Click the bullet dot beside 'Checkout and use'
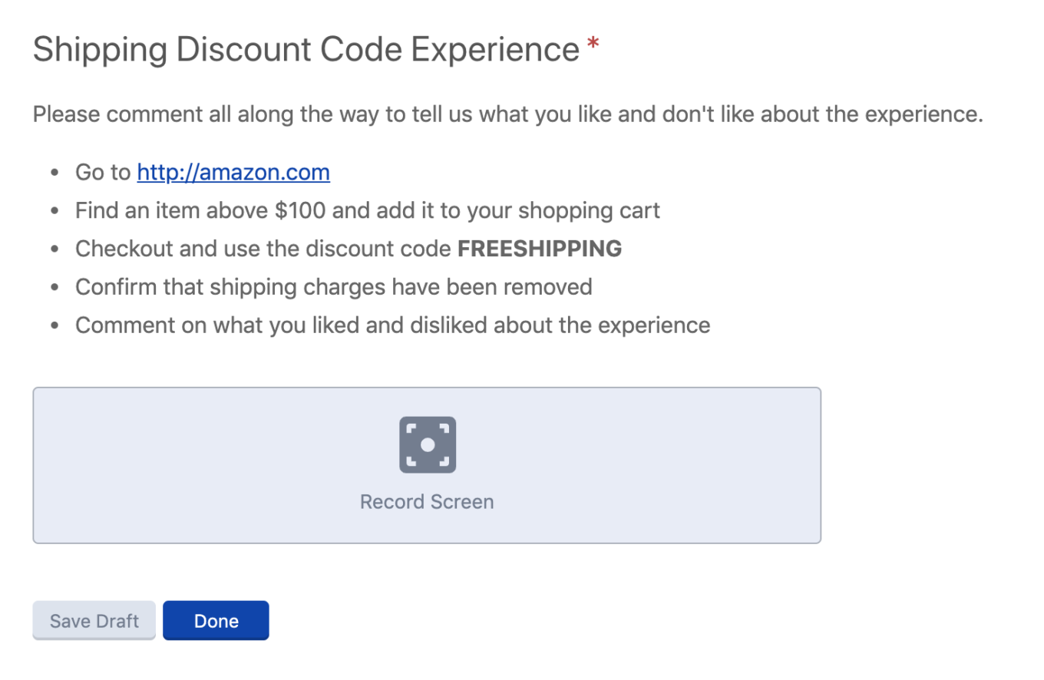This screenshot has height=680, width=1044. click(x=55, y=249)
